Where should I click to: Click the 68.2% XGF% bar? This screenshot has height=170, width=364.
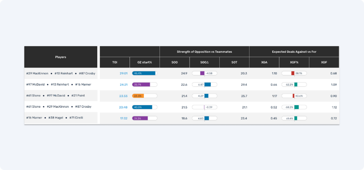tap(294, 107)
